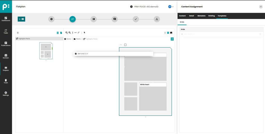This screenshot has height=134, width=265.
Task: Go back to flatplan overview button
Action: click(x=21, y=19)
